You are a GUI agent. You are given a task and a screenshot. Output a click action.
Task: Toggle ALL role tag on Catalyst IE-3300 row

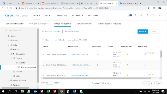click(151, 74)
